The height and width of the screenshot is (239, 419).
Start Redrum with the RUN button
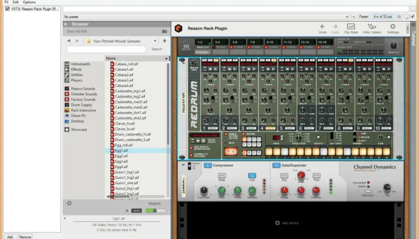230,151
